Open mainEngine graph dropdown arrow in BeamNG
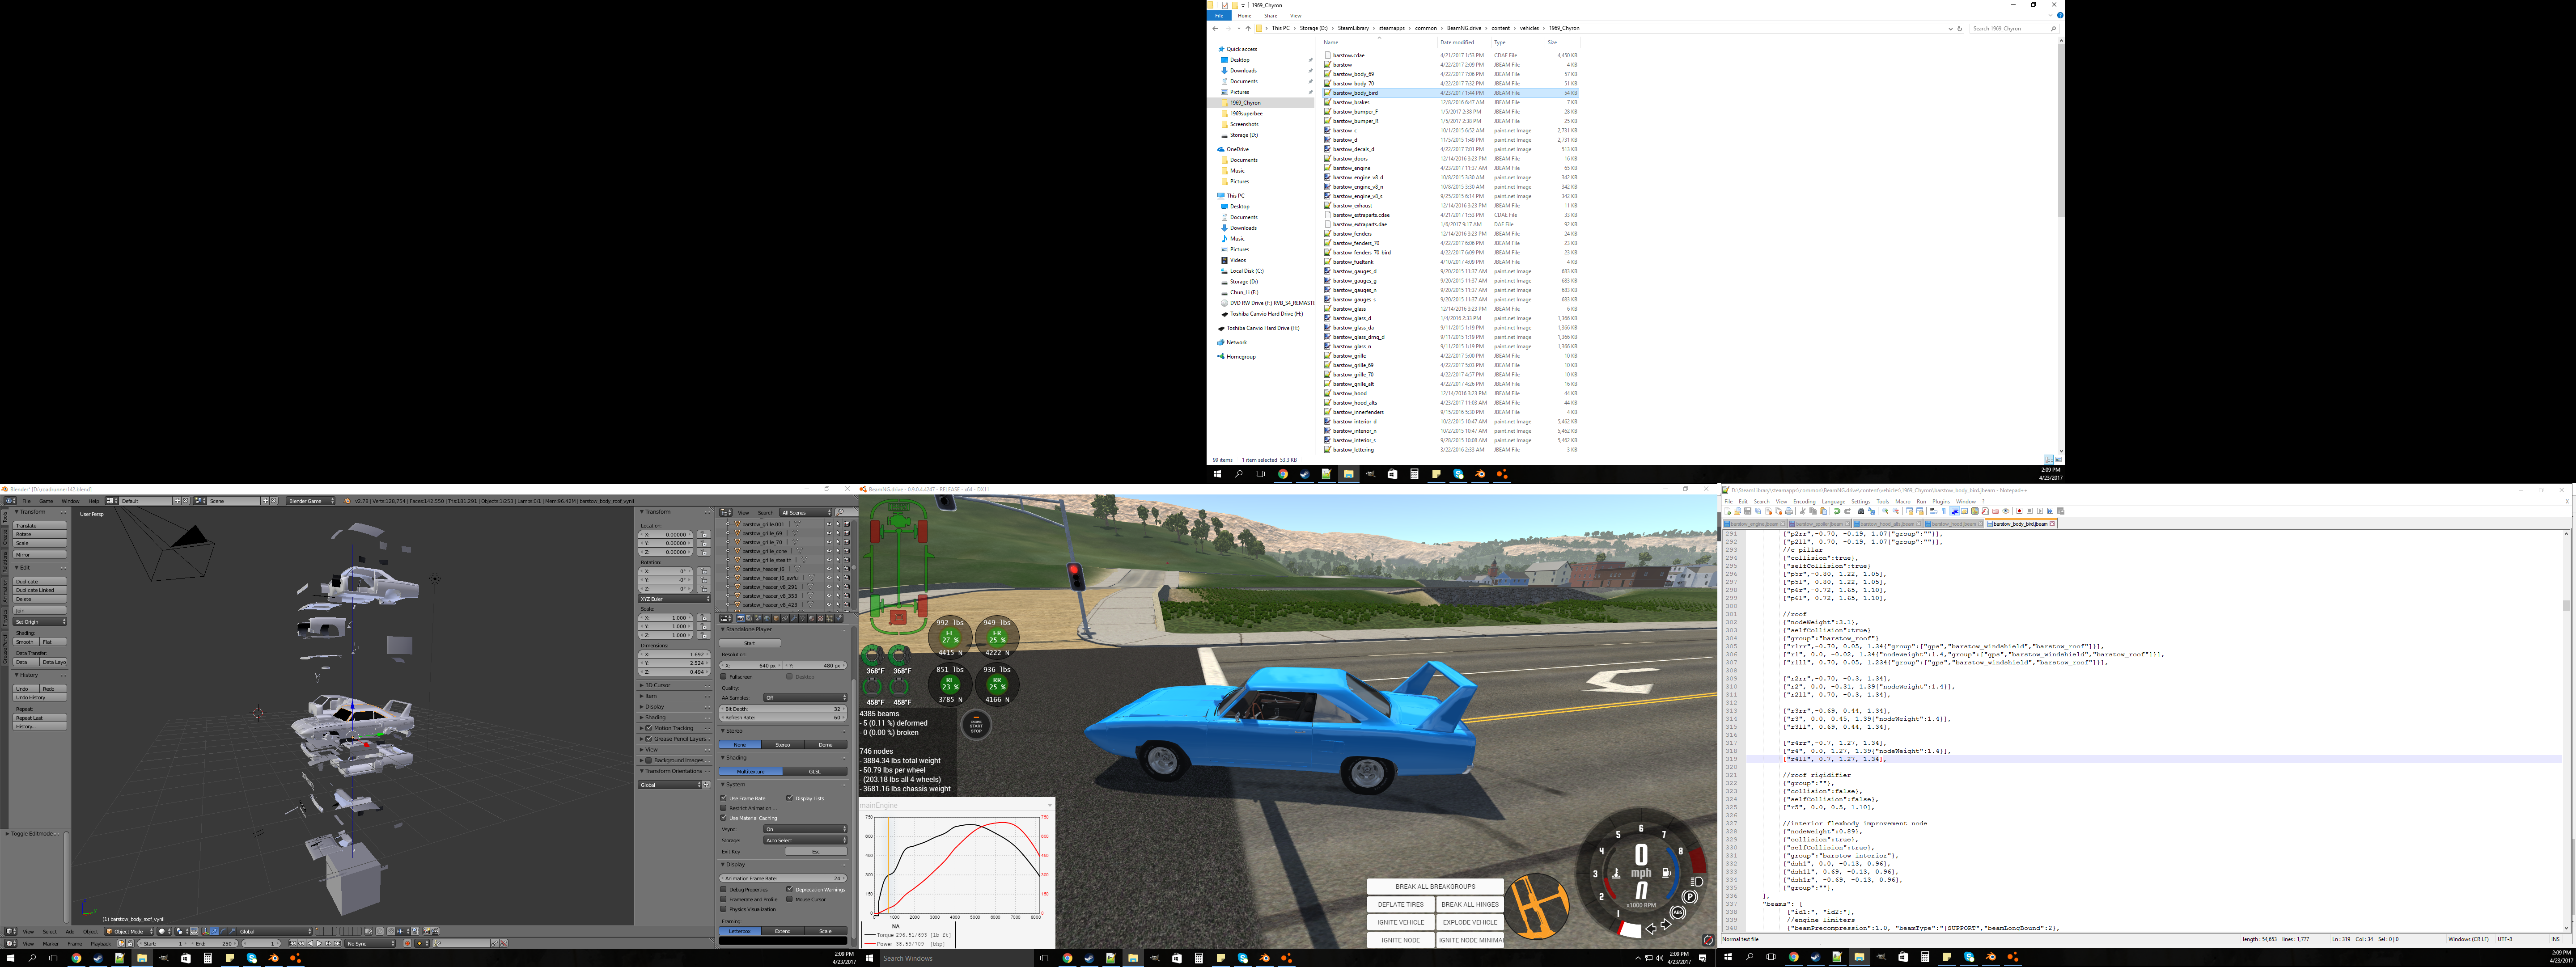Screen dimensions: 2576x967 1050,806
